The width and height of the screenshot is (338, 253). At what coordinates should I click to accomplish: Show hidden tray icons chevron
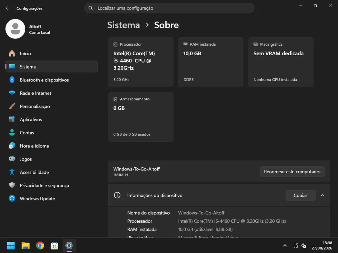(285, 246)
